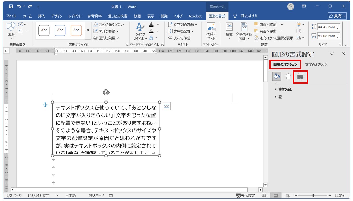Open 図形のスタイル group dialog launcher

[127, 45]
